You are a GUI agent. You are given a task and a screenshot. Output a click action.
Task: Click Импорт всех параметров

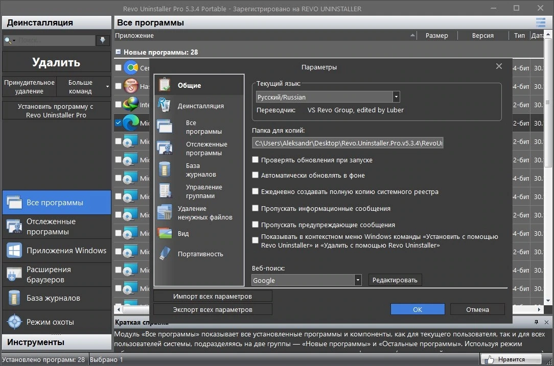212,297
